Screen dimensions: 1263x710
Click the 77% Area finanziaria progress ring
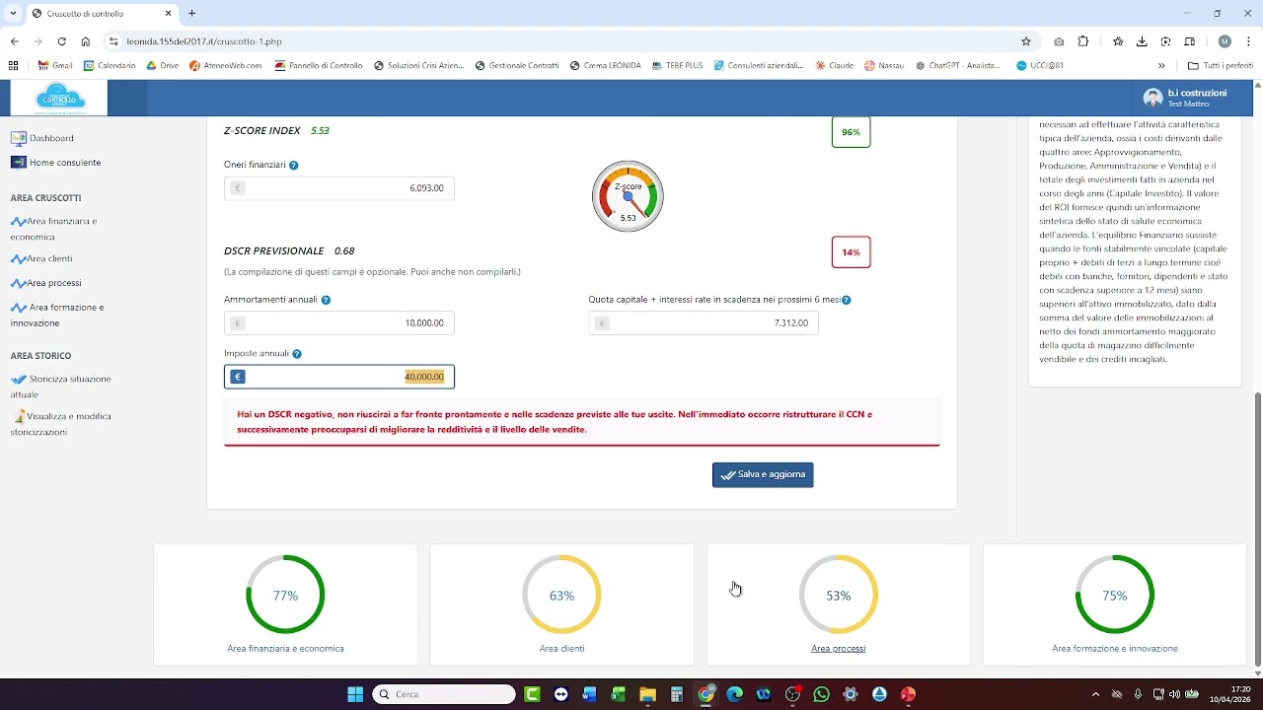click(x=285, y=595)
